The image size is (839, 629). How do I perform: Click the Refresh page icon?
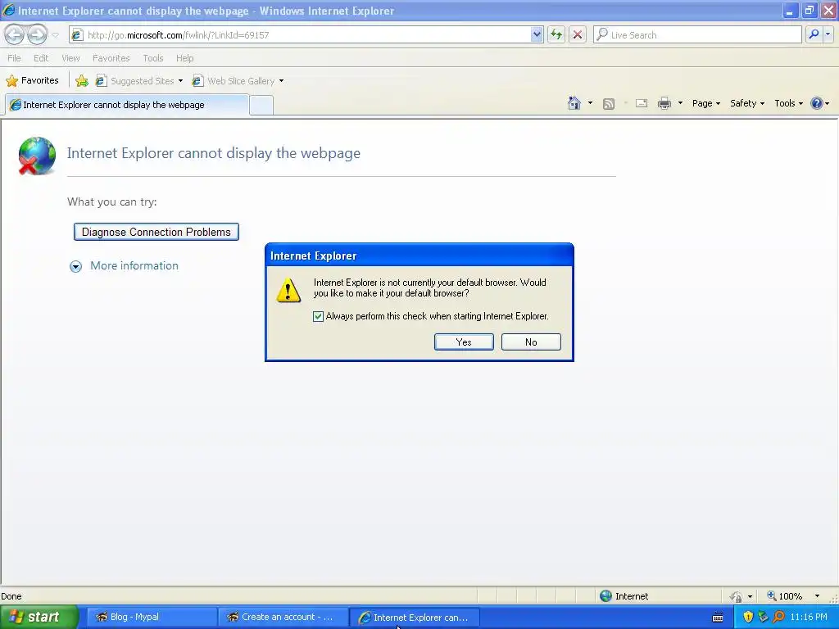coord(556,34)
